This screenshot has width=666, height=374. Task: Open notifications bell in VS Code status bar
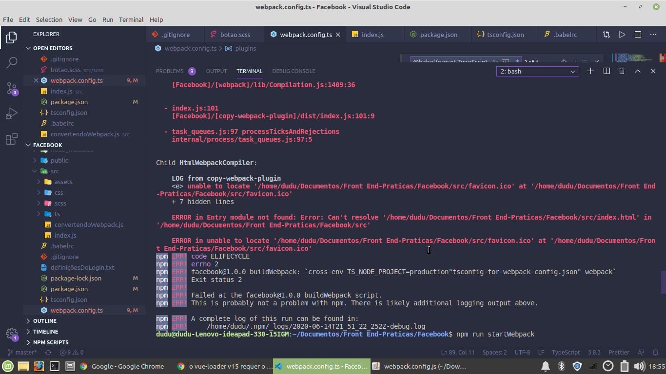[655, 352]
